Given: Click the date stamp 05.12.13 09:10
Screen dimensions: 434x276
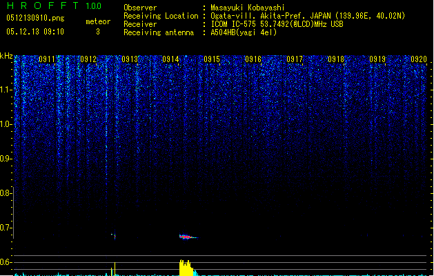Looking at the screenshot, I should point(35,32).
